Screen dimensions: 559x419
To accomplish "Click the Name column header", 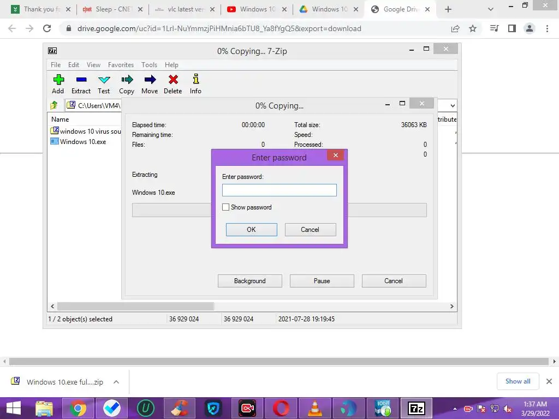I will (60, 119).
